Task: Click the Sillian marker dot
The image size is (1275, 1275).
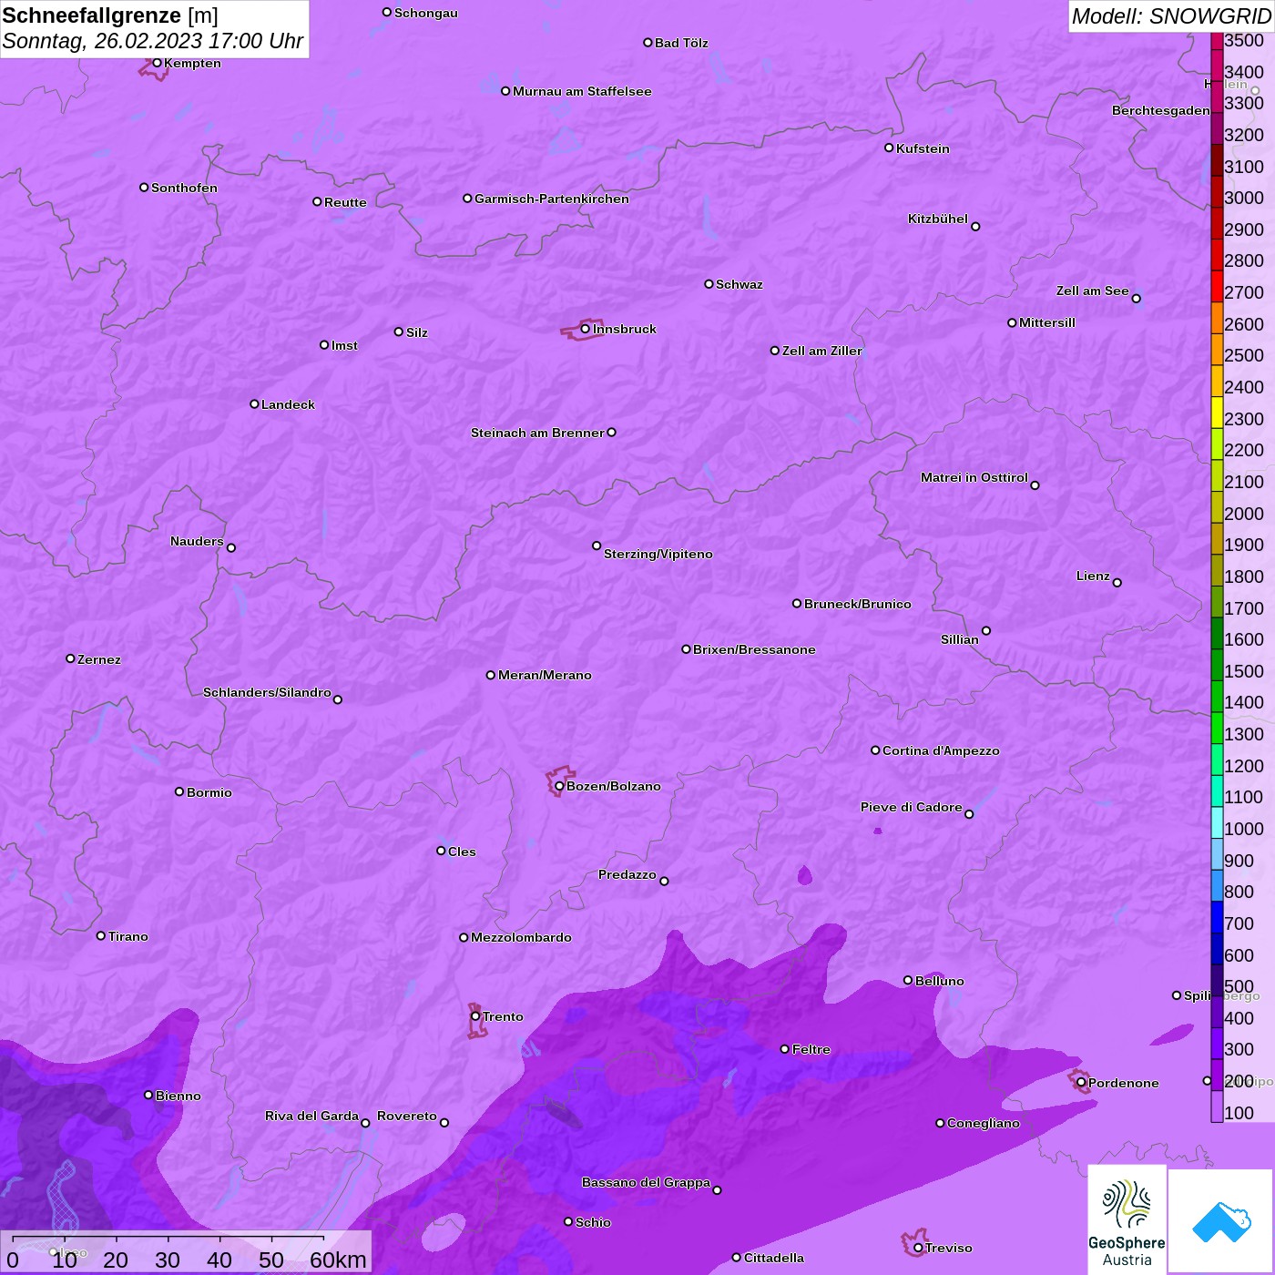Action: point(986,630)
